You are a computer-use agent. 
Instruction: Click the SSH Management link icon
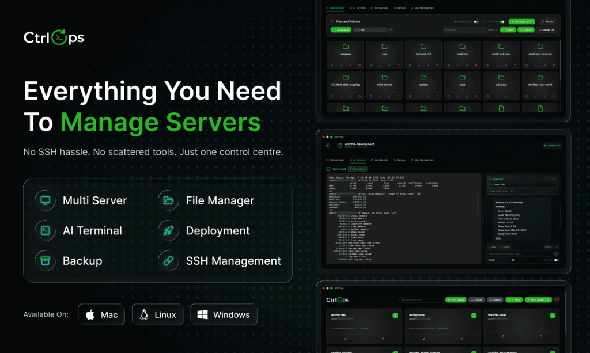pyautogui.click(x=168, y=260)
